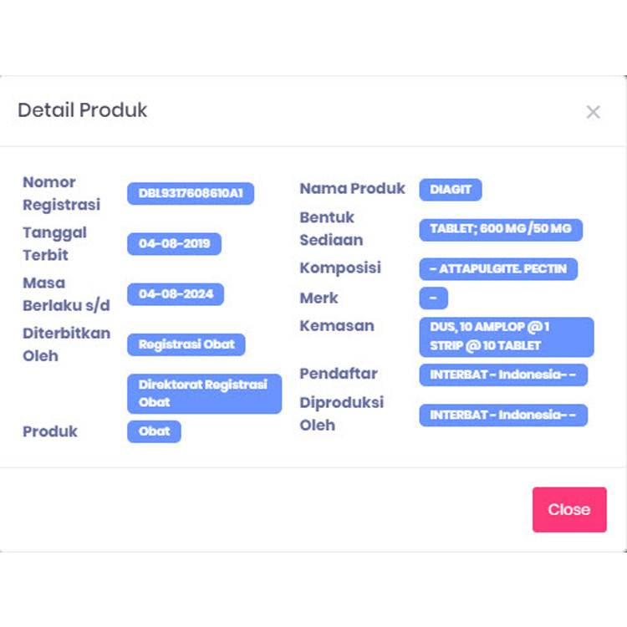Click the Nama Produk label
627x627 pixels.
tap(352, 189)
